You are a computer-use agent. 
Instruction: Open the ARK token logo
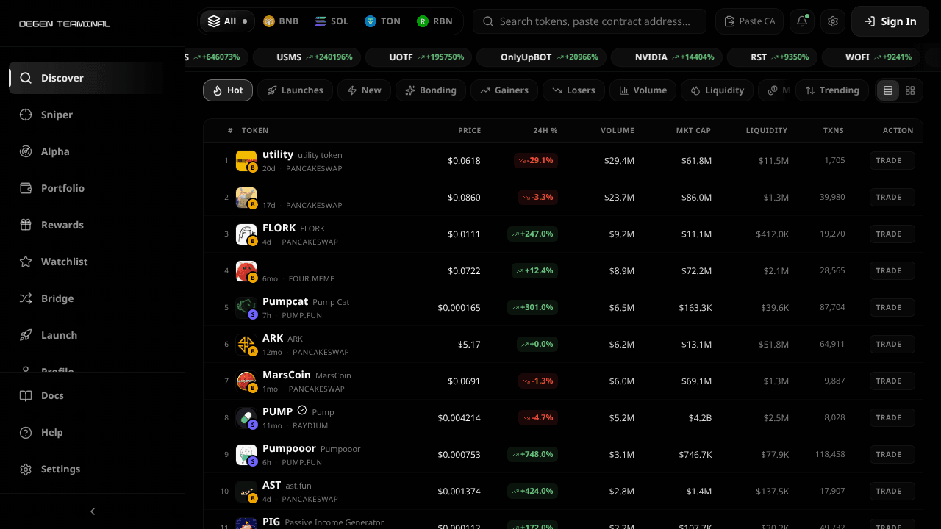click(x=246, y=345)
